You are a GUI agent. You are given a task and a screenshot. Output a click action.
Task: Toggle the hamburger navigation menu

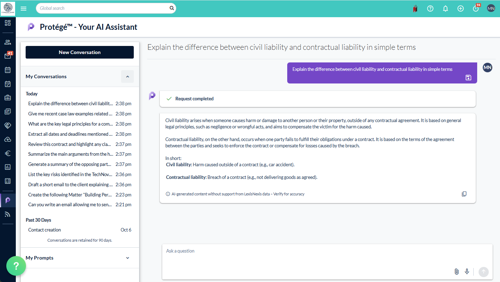[x=24, y=8]
